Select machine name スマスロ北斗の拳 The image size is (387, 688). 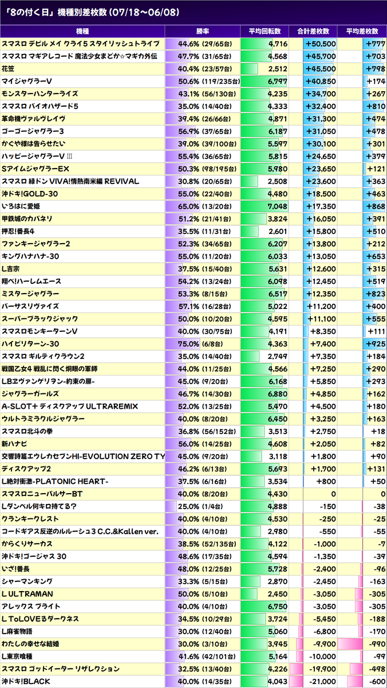click(29, 431)
